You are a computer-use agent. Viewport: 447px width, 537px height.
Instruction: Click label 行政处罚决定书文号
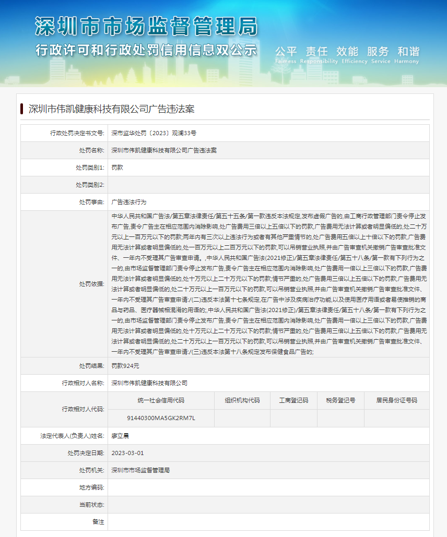click(77, 133)
